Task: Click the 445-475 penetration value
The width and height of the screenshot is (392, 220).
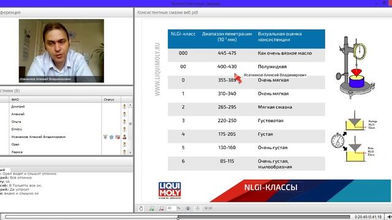Action: point(227,53)
